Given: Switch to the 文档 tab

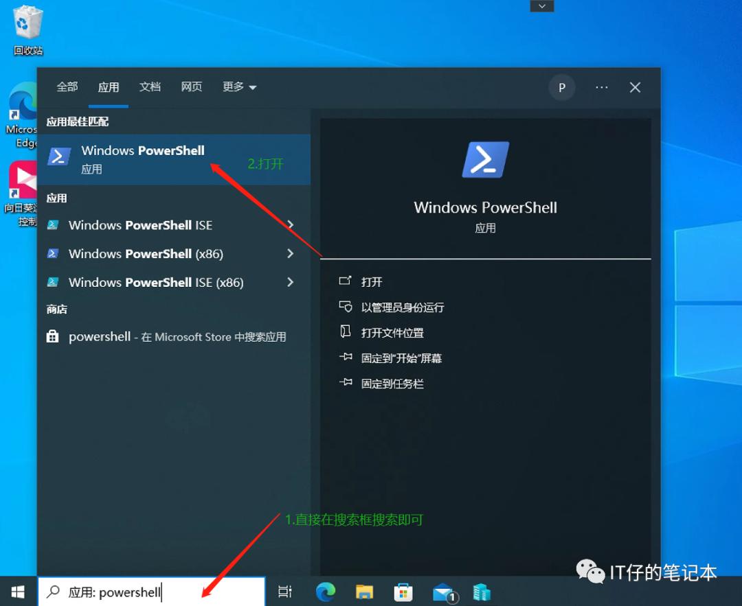Looking at the screenshot, I should 150,87.
